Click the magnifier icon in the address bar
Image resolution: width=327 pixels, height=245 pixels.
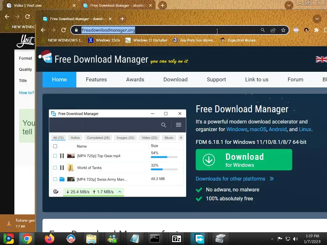point(262,30)
